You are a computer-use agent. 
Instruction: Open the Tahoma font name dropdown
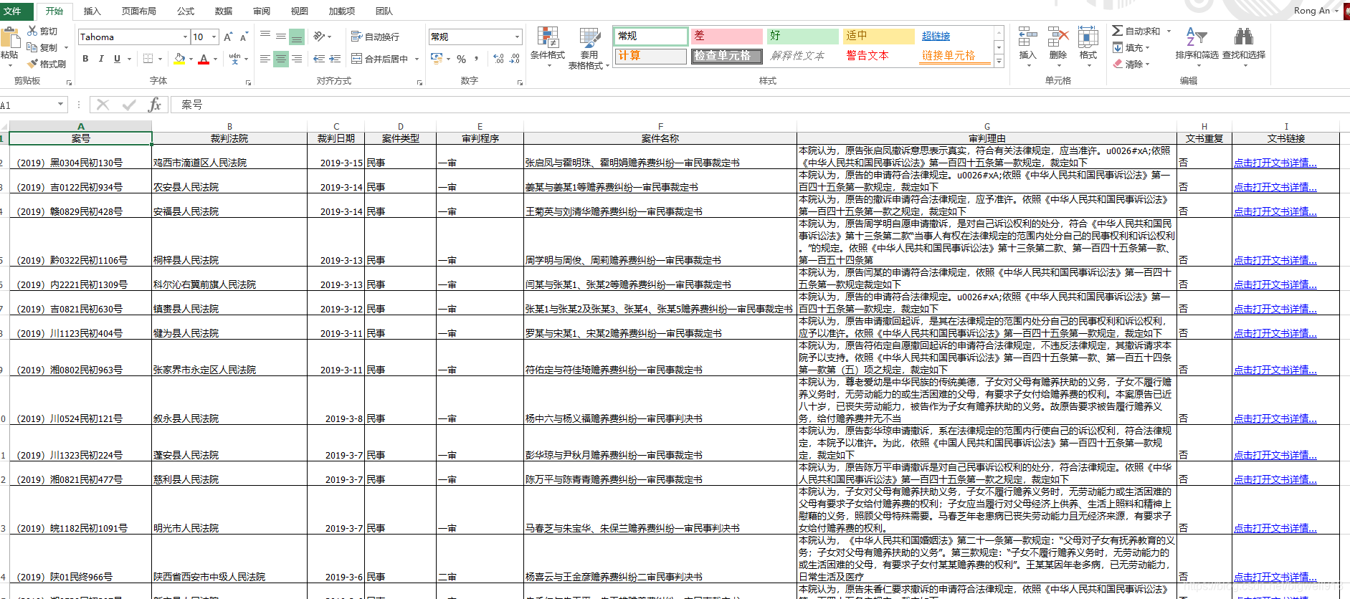pos(185,37)
